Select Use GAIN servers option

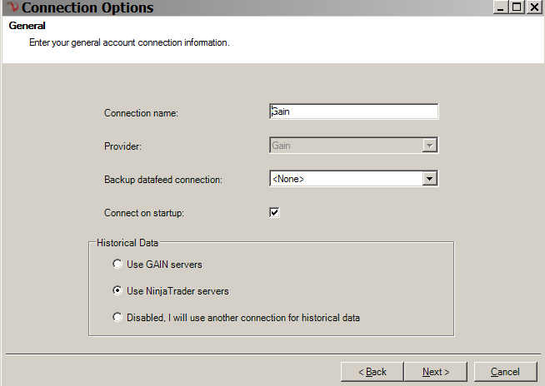pos(117,265)
